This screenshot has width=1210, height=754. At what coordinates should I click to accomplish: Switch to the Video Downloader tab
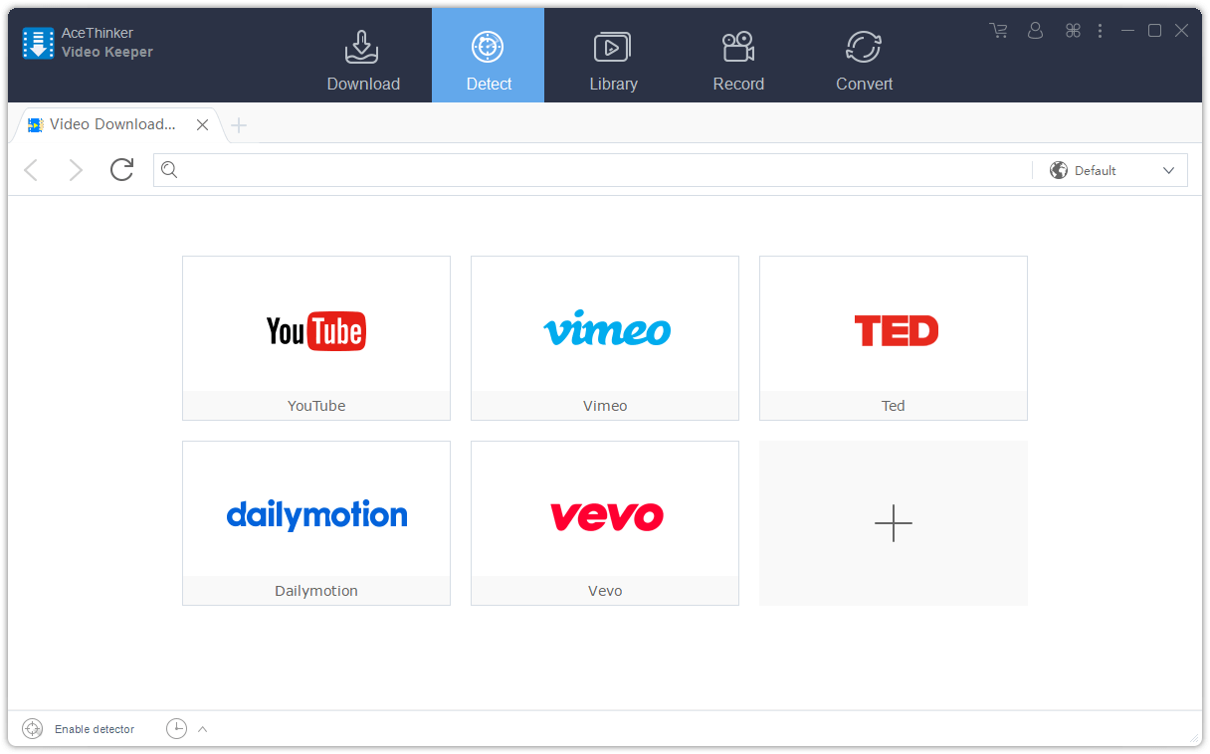tap(109, 123)
